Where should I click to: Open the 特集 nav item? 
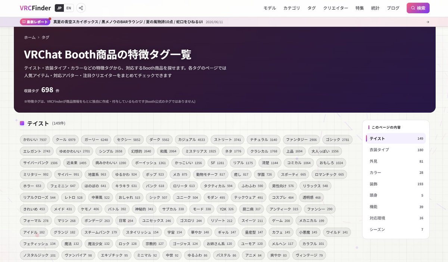360,8
